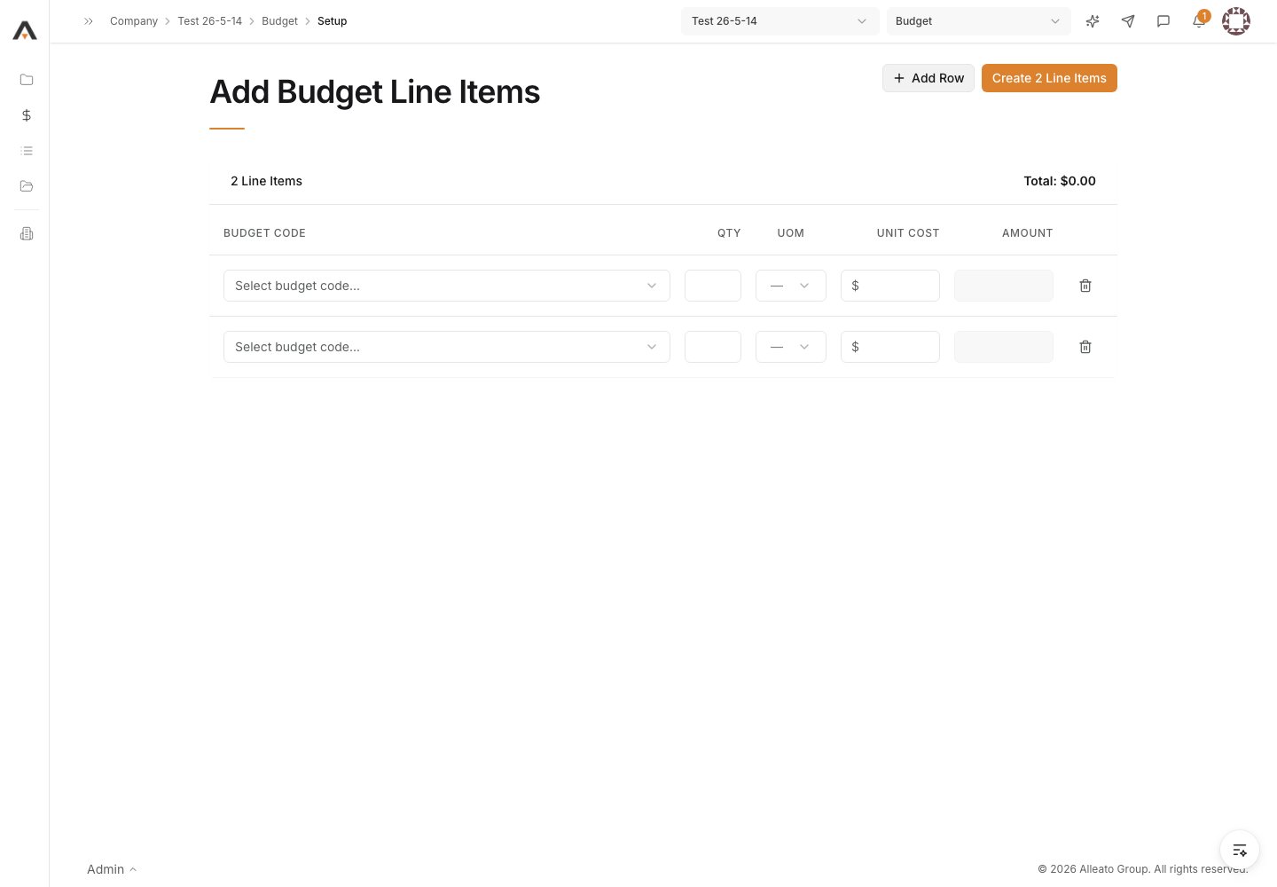Open first row UOM dropdown
1277x887 pixels.
click(791, 286)
